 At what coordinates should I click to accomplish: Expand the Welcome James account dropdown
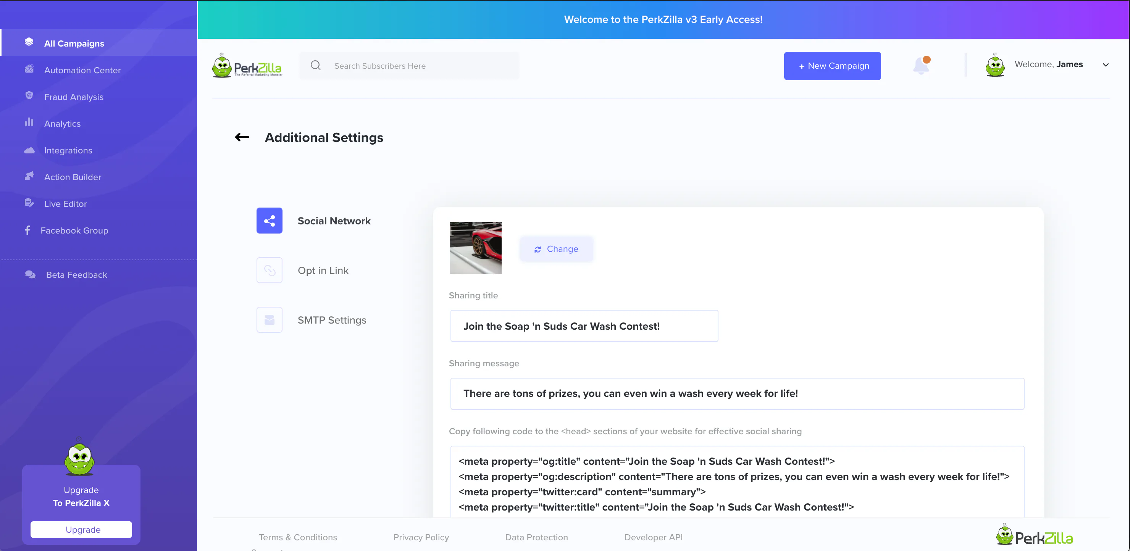1106,65
